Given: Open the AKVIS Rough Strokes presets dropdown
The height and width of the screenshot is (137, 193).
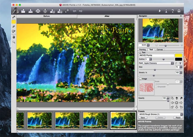Looking at the screenshot, I should 161,114.
